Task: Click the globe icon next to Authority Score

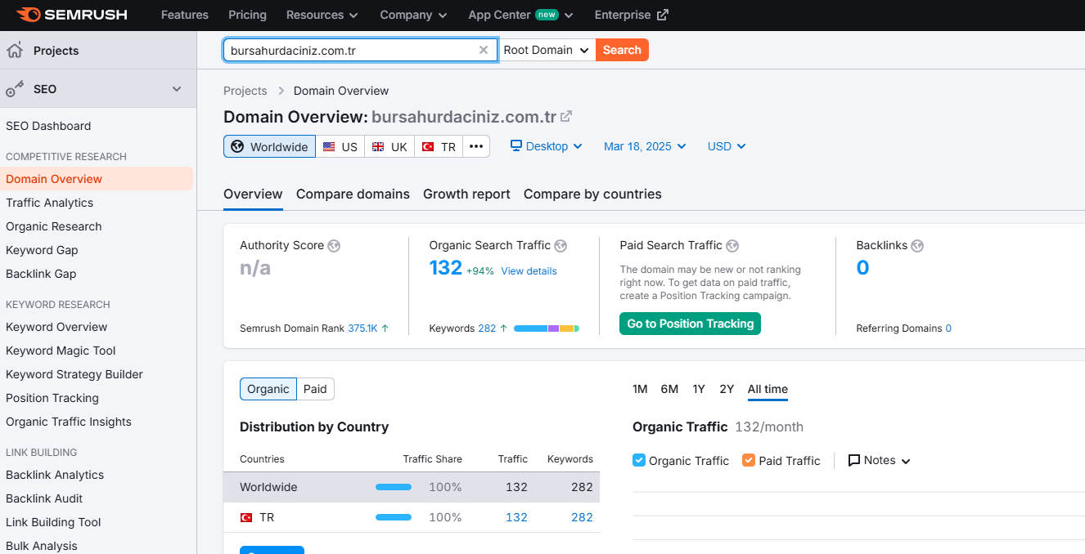Action: click(334, 245)
